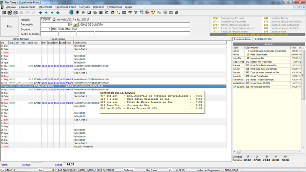Click the employee lookup icon beside 994
This screenshot has width=306, height=172.
[75, 24]
